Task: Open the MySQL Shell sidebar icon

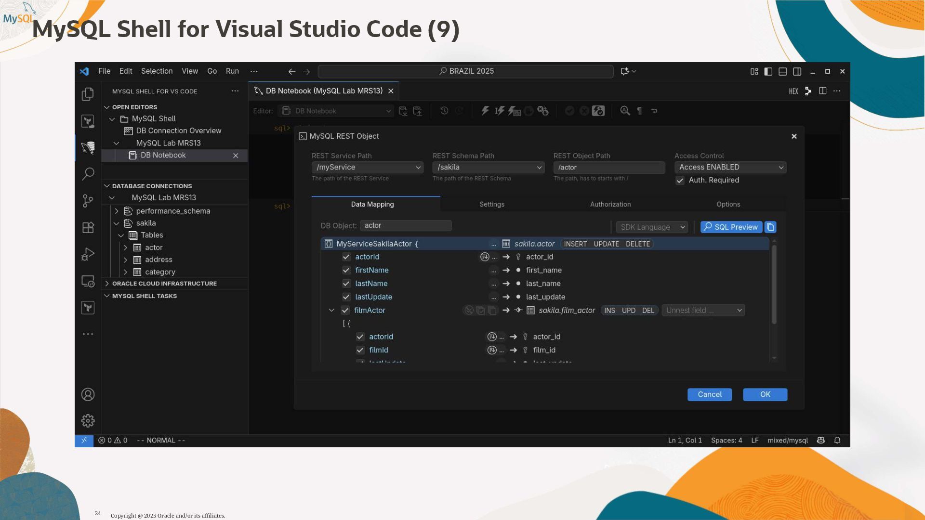Action: click(x=88, y=147)
